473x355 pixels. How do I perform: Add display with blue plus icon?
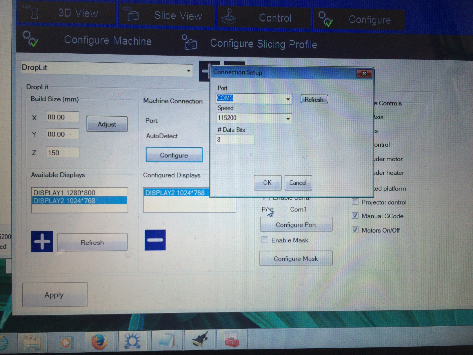pos(42,242)
